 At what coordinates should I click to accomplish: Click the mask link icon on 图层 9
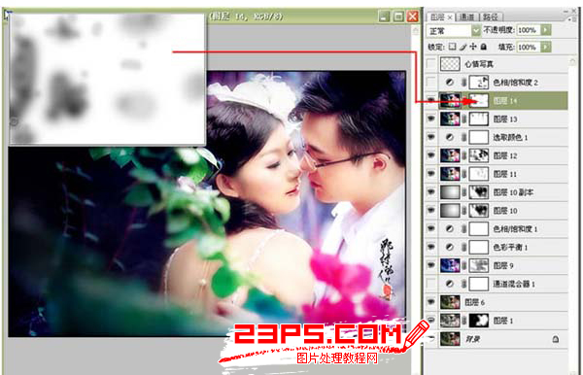pyautogui.click(x=464, y=265)
